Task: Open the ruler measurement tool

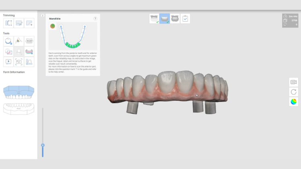Action: (x=29, y=62)
